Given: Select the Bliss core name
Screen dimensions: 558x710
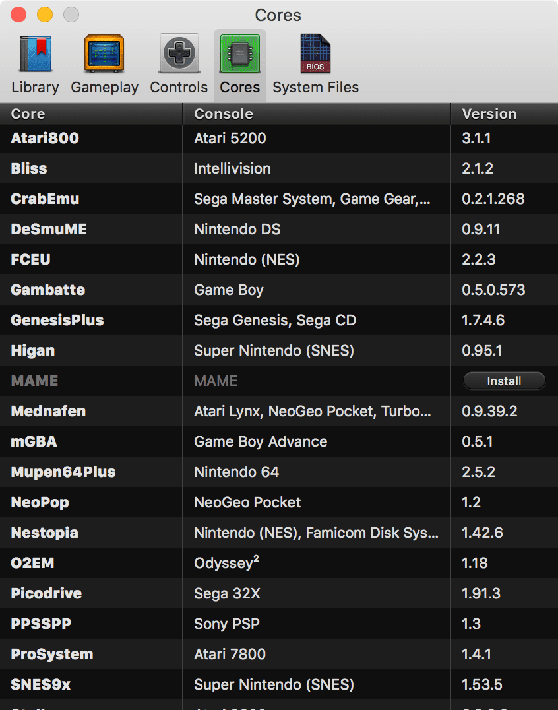Looking at the screenshot, I should click(29, 168).
